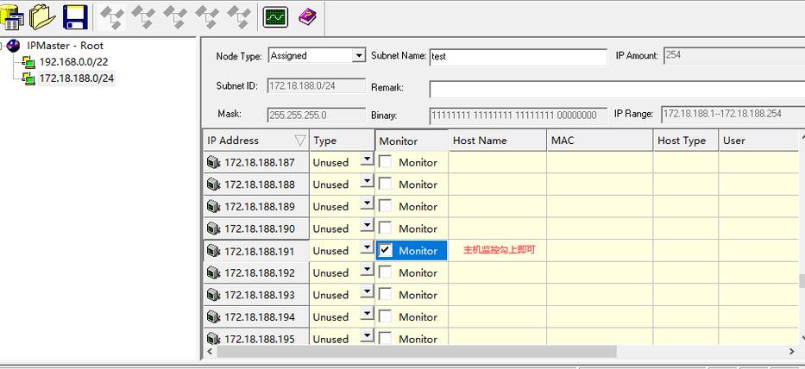
Task: Click the MAC column header
Action: (x=600, y=141)
